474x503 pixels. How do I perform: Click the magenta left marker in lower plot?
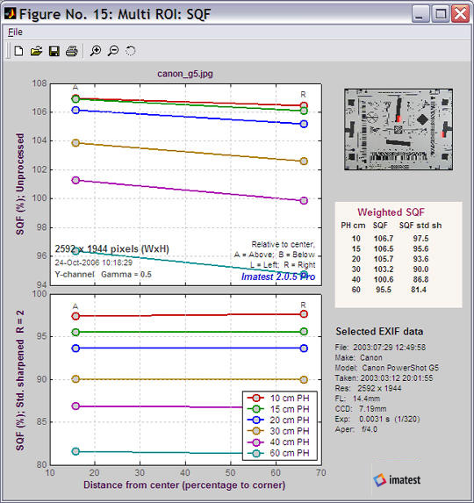click(75, 406)
